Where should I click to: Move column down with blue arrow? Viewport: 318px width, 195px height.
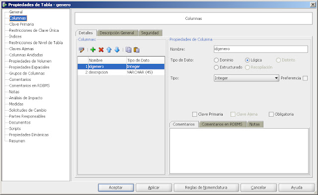pos(117,50)
